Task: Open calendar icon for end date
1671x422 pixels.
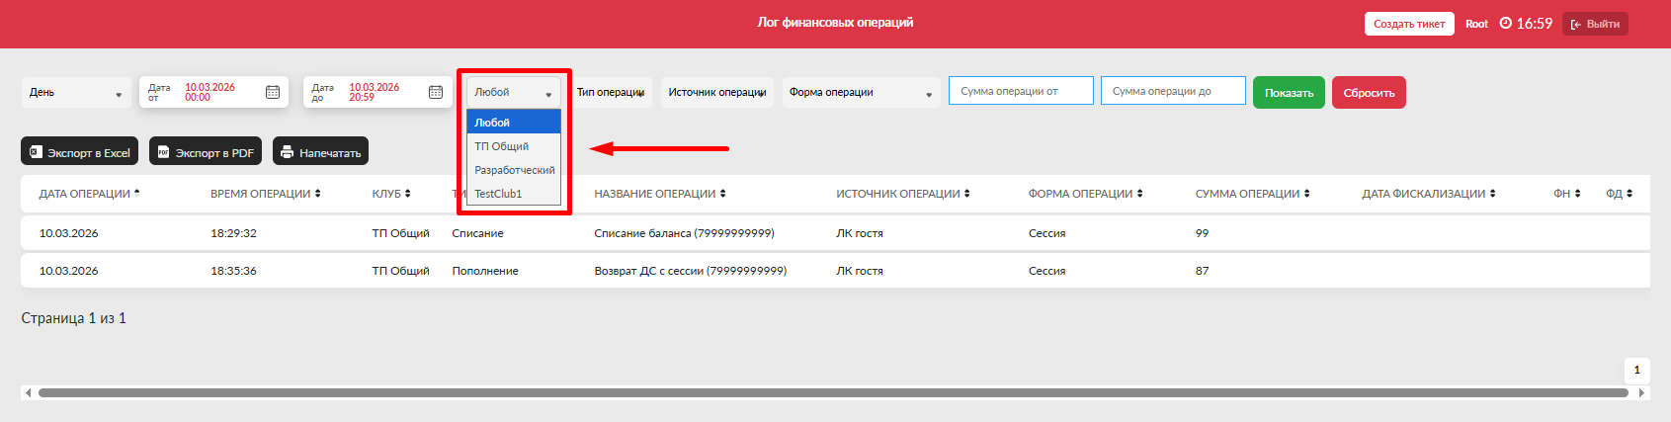Action: 436,92
